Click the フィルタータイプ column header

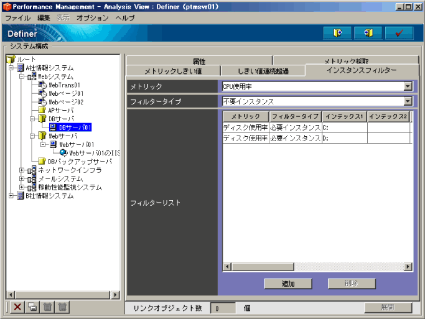pos(295,117)
